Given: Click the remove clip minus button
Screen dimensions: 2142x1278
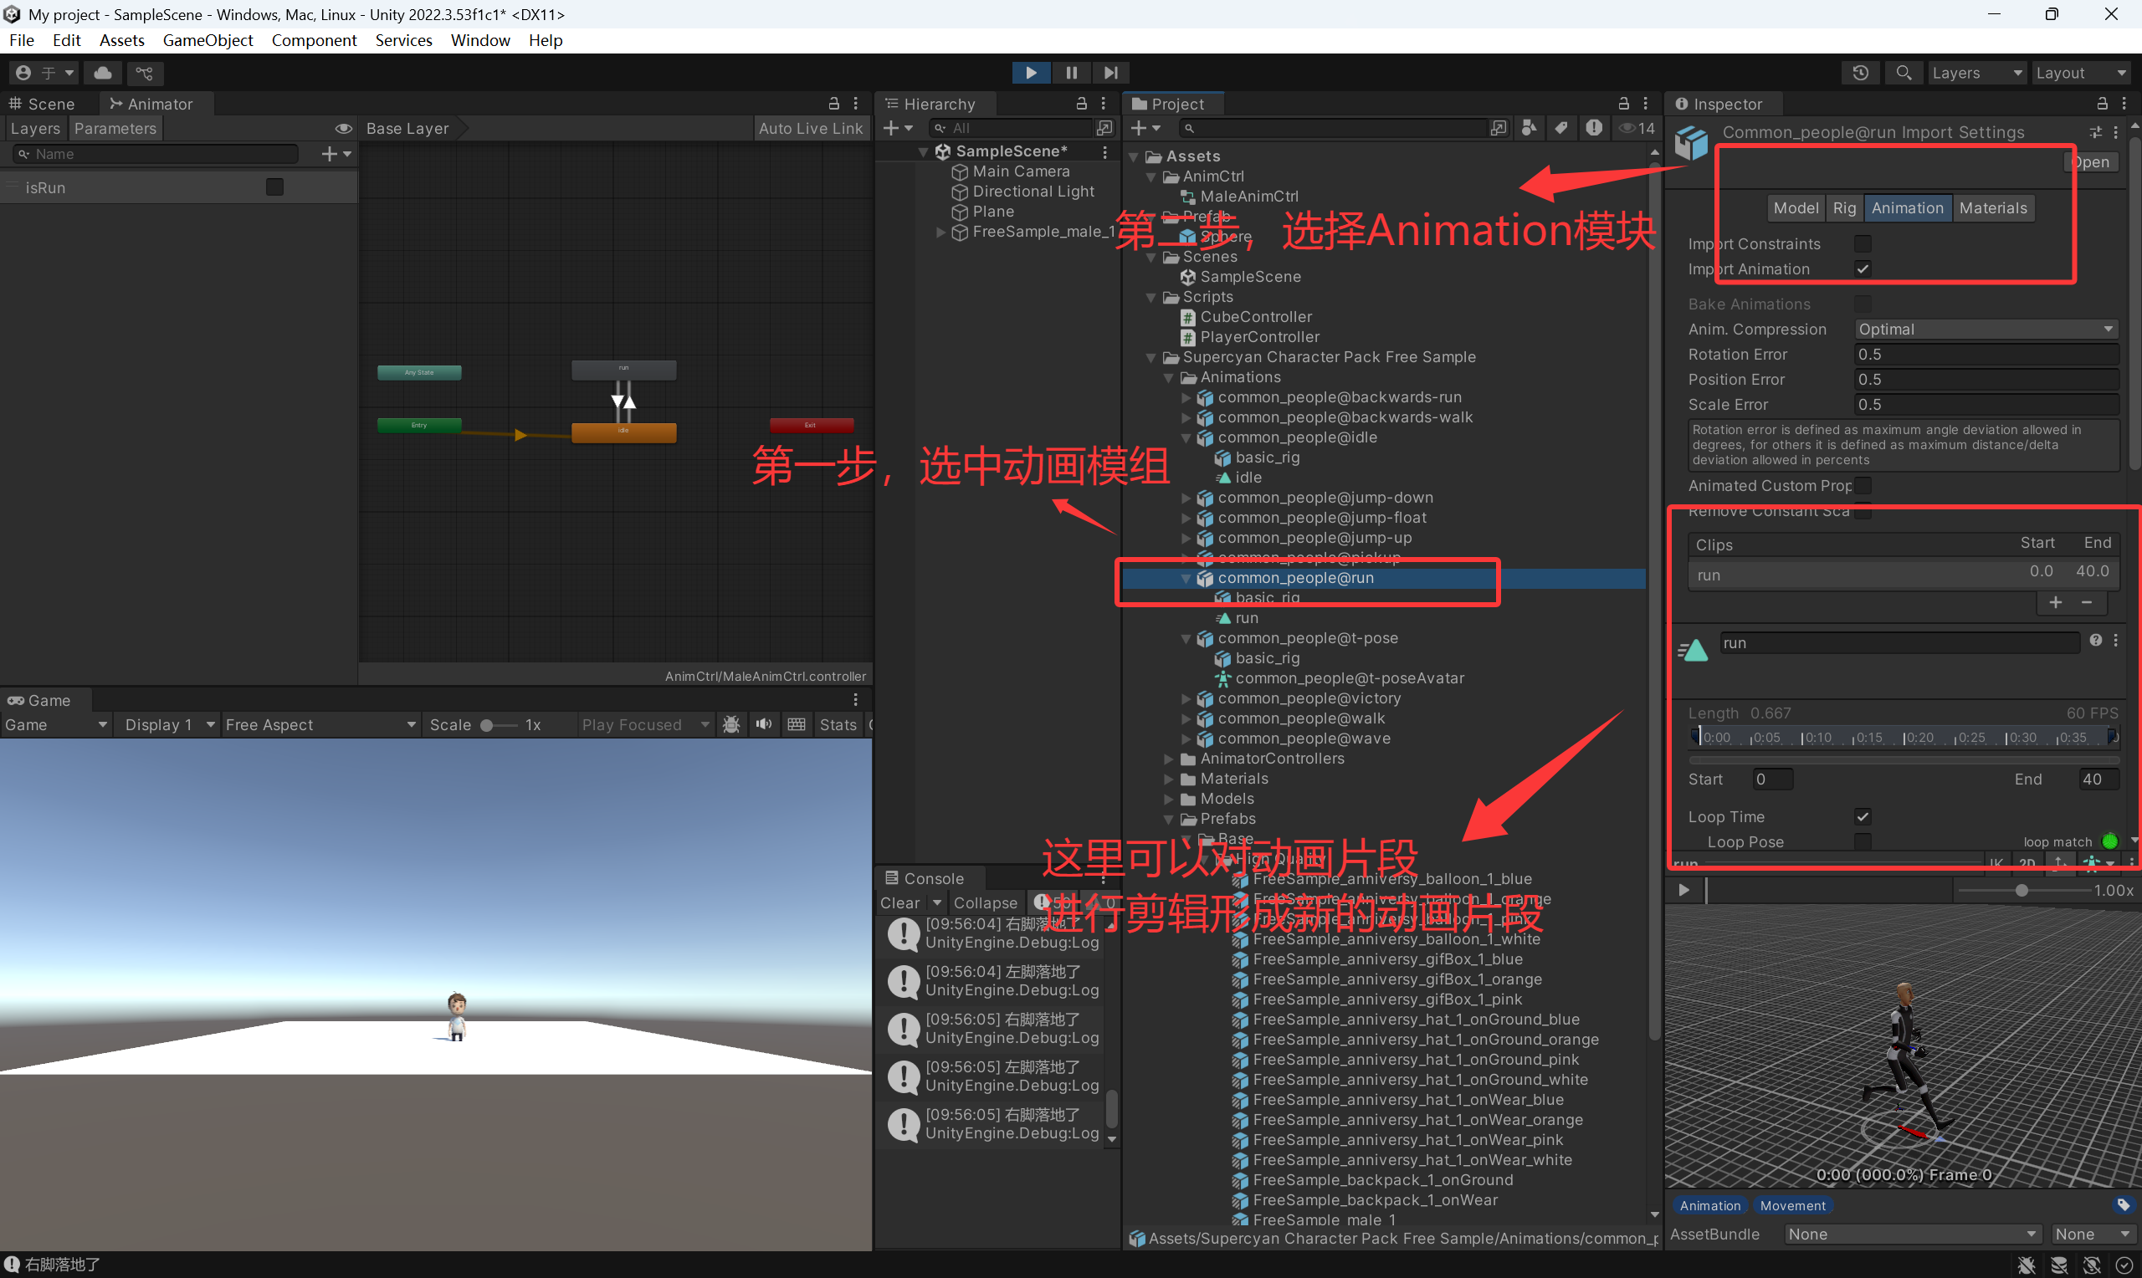Looking at the screenshot, I should pyautogui.click(x=2087, y=602).
